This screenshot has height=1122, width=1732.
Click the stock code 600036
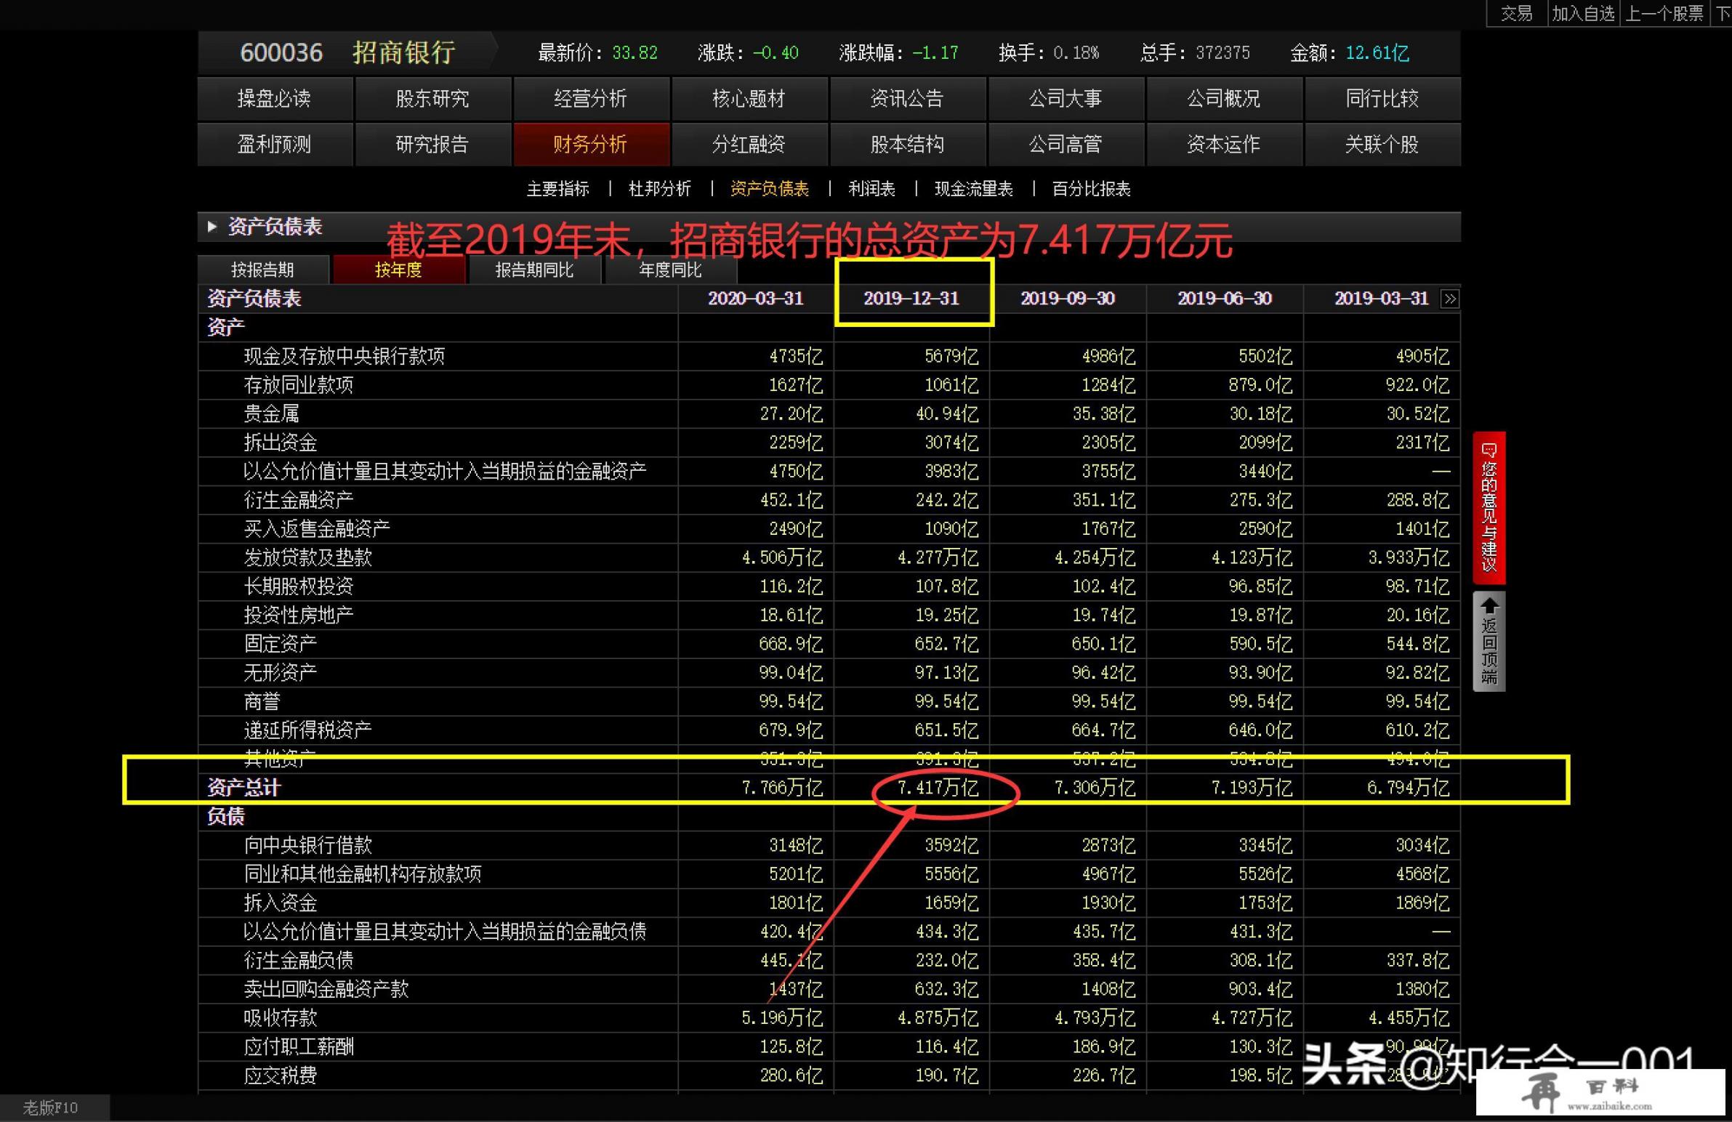(x=281, y=52)
